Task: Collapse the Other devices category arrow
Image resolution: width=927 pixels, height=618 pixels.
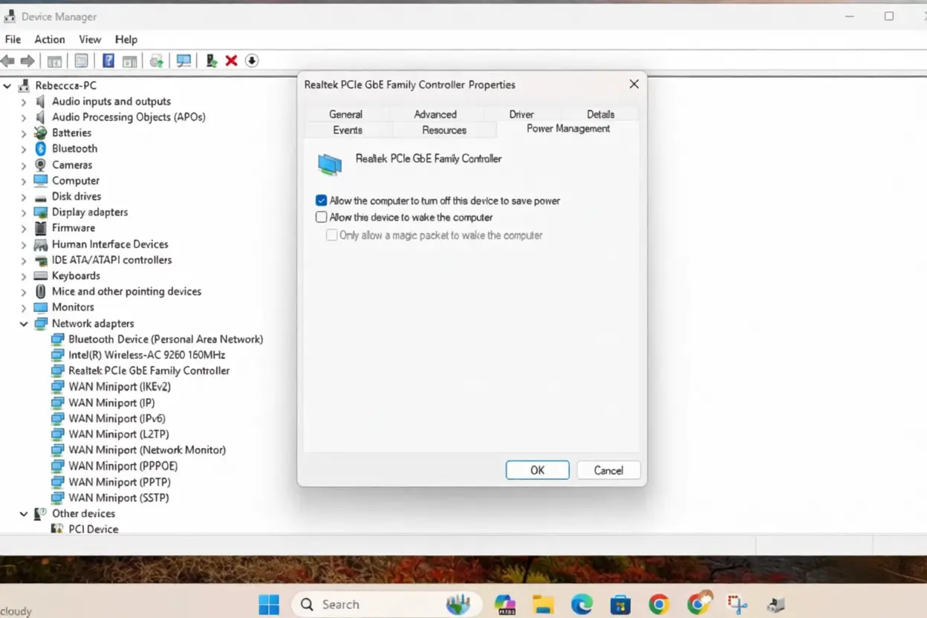Action: coord(24,513)
